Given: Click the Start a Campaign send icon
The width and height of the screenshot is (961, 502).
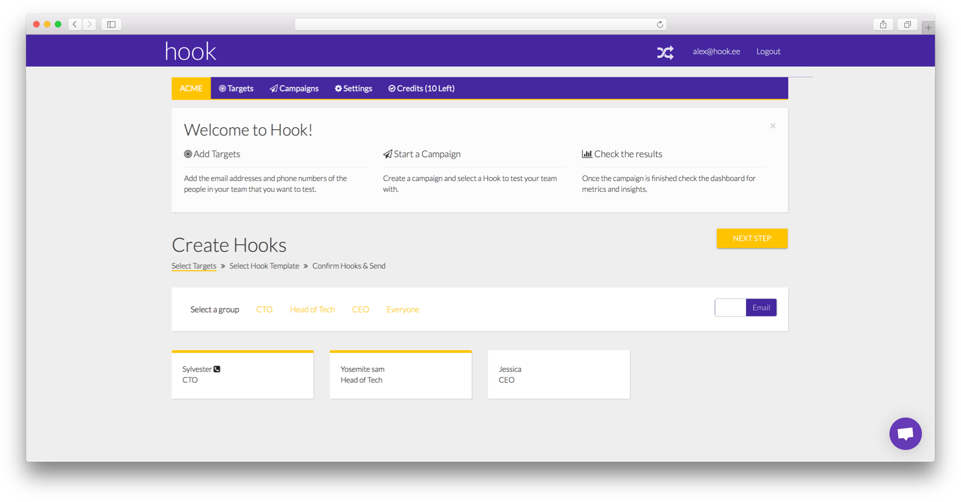Looking at the screenshot, I should [x=386, y=154].
